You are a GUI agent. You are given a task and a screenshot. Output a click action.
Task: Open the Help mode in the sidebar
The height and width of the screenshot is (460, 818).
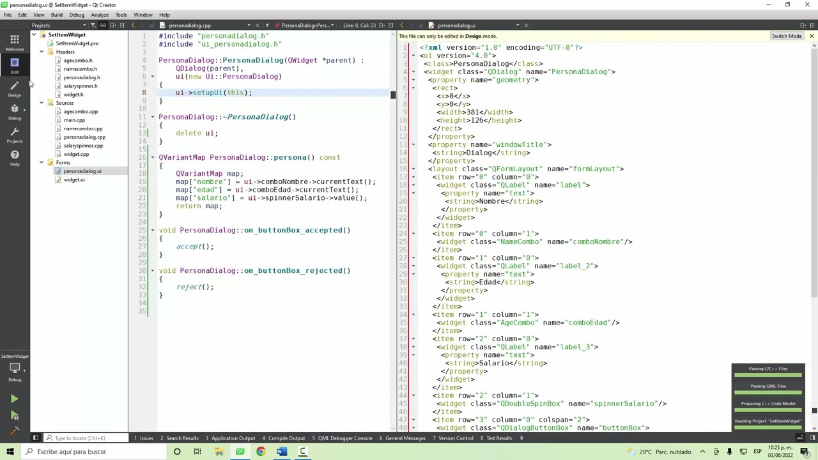(14, 158)
